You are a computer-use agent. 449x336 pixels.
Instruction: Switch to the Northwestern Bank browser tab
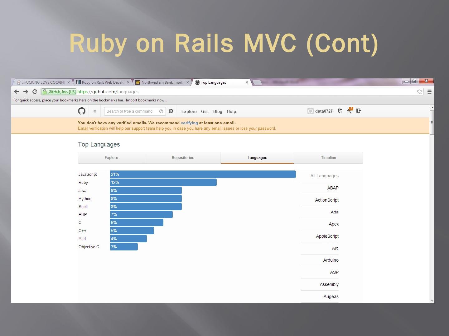[x=162, y=82]
